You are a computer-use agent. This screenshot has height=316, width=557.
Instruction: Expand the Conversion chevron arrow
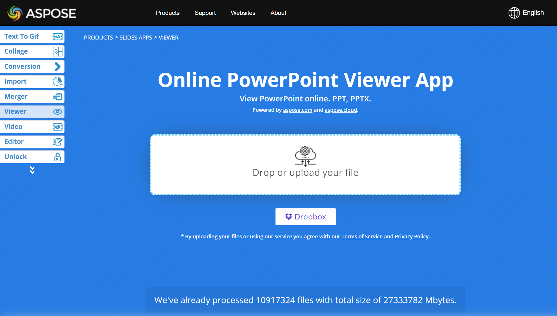58,67
